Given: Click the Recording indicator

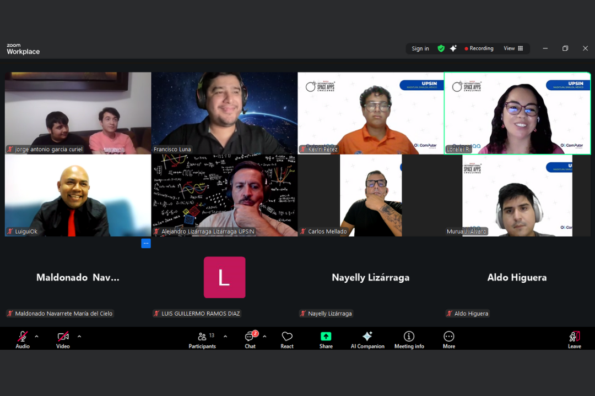Looking at the screenshot, I should click(479, 48).
